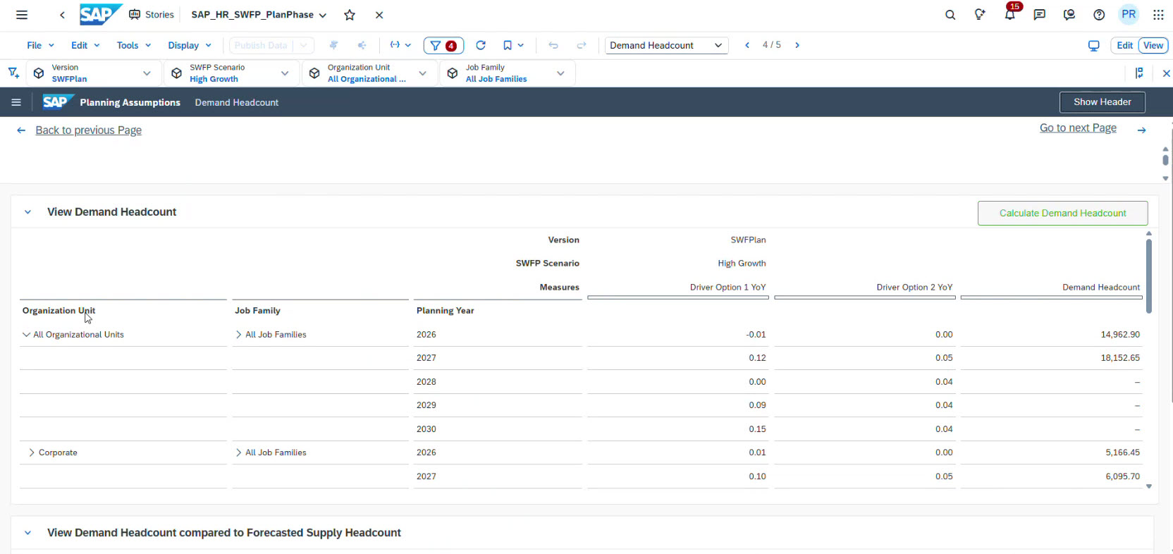Open the product switch grid icon

pos(1158,15)
